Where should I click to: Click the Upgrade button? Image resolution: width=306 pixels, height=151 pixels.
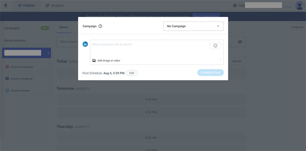click(298, 27)
